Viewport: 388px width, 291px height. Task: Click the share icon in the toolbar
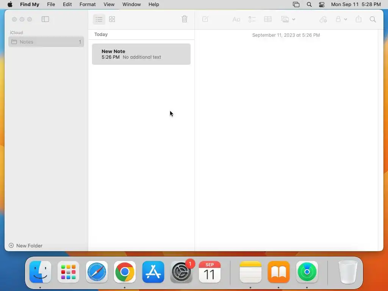pyautogui.click(x=358, y=19)
